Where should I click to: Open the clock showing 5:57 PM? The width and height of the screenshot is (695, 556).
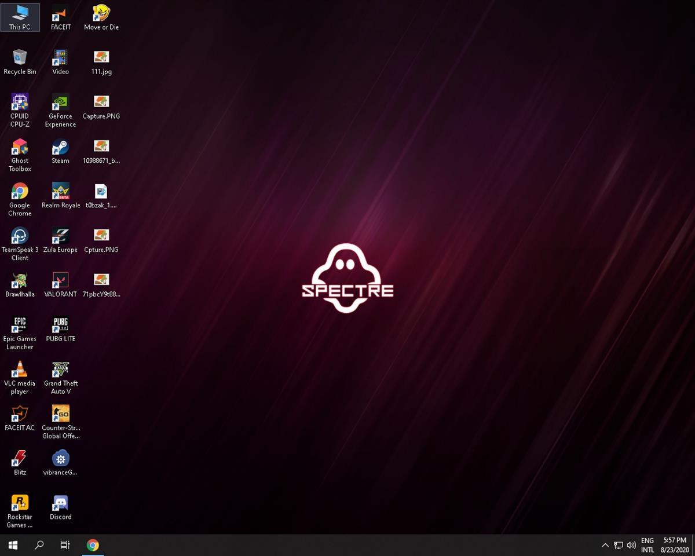click(675, 545)
